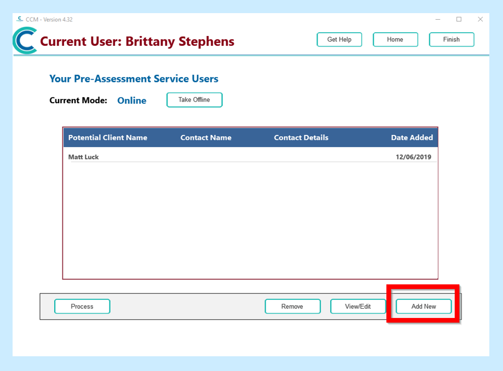Open the Get Help page
This screenshot has width=503, height=371.
339,39
